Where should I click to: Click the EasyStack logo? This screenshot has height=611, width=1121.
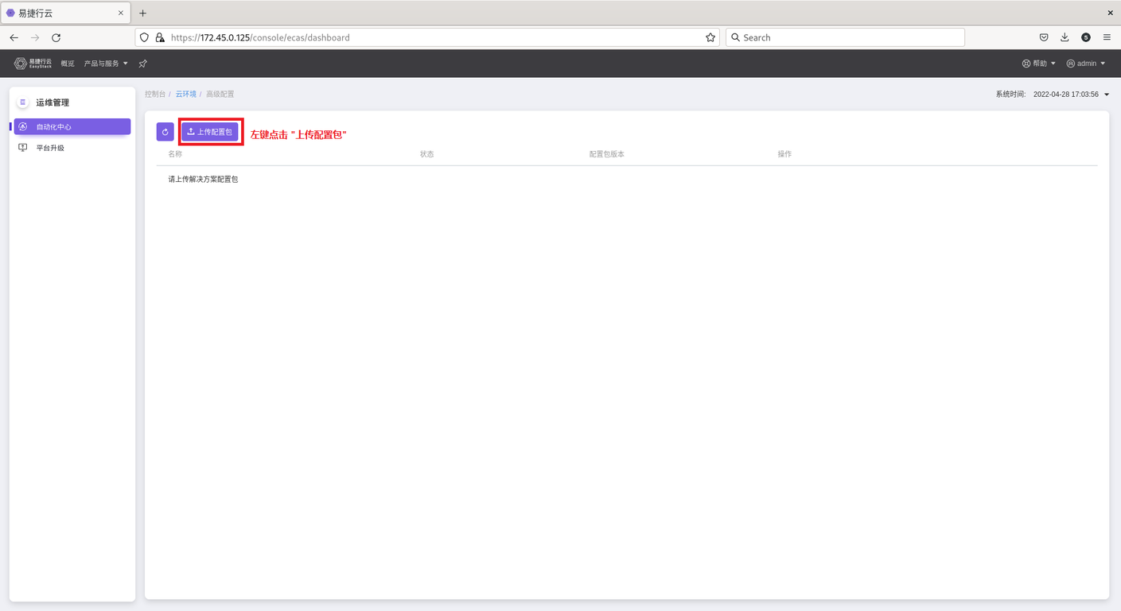pyautogui.click(x=33, y=64)
